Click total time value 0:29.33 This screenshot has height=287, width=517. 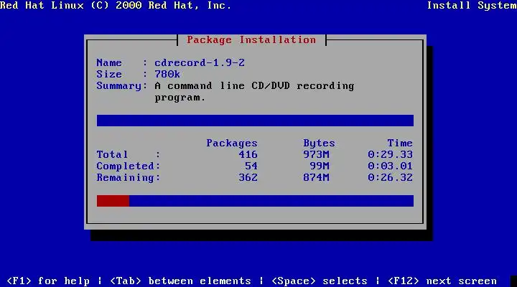click(390, 154)
